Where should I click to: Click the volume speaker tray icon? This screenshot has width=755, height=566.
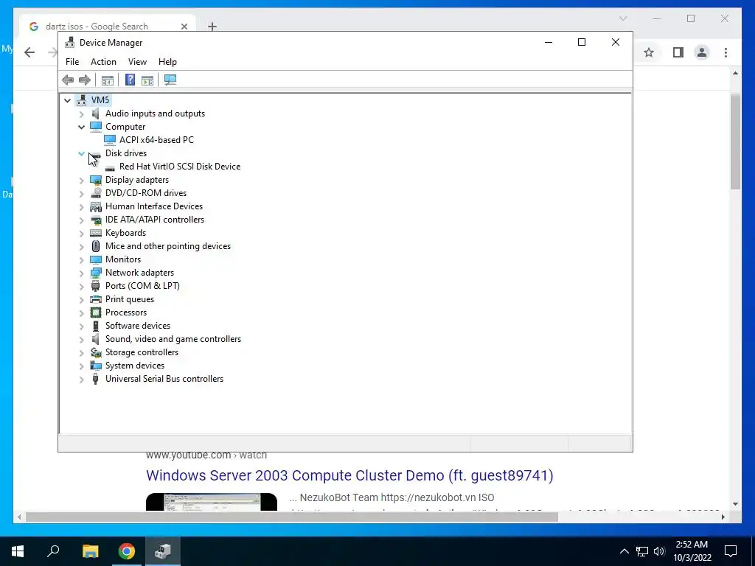click(x=660, y=551)
